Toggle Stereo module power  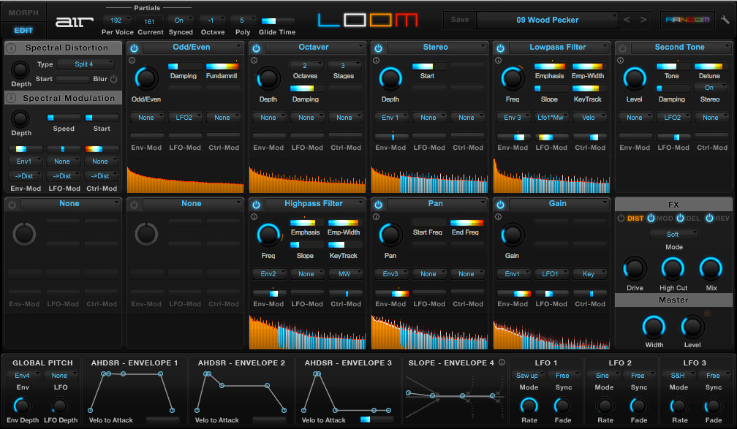(x=379, y=48)
